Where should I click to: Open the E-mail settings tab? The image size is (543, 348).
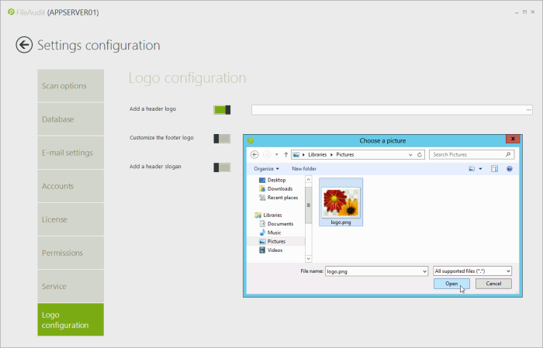pos(70,153)
